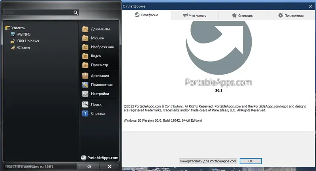
Task: Open the Изображения folder
Action: 98,47
